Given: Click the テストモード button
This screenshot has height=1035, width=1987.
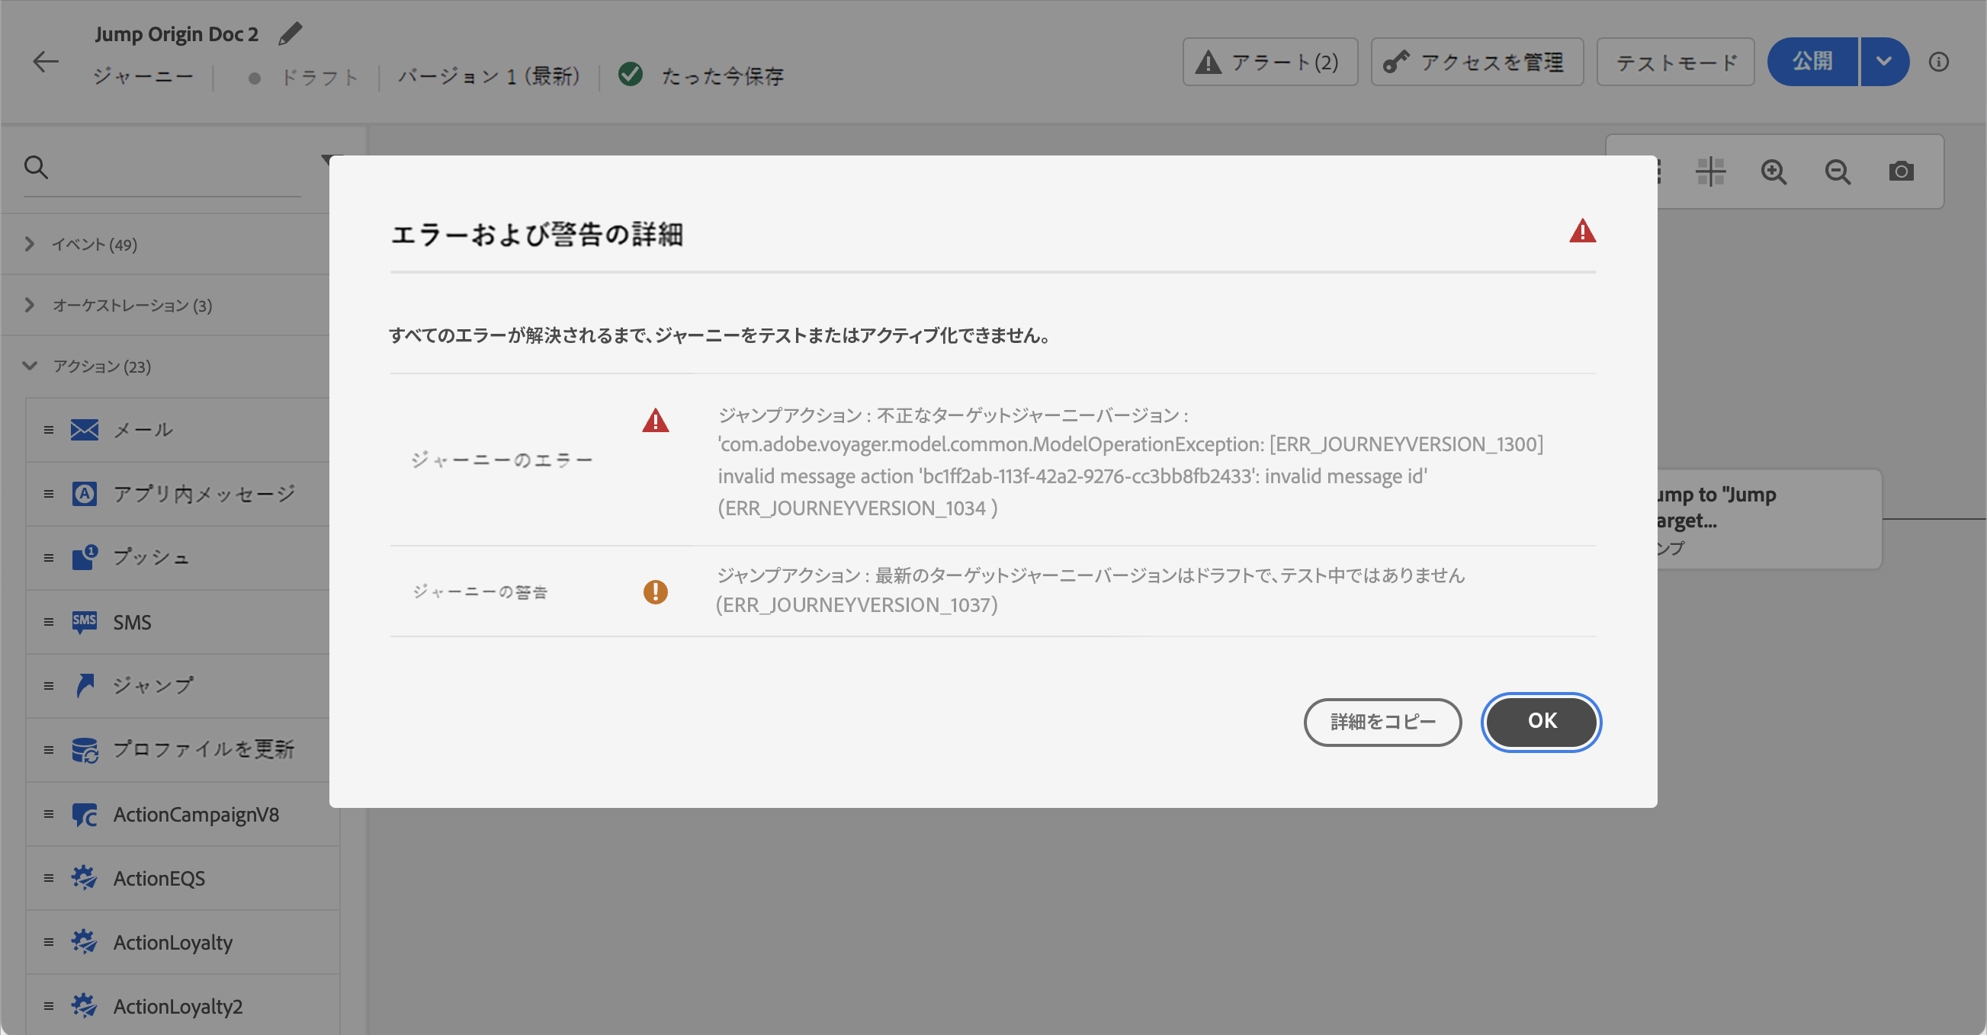Looking at the screenshot, I should 1675,62.
